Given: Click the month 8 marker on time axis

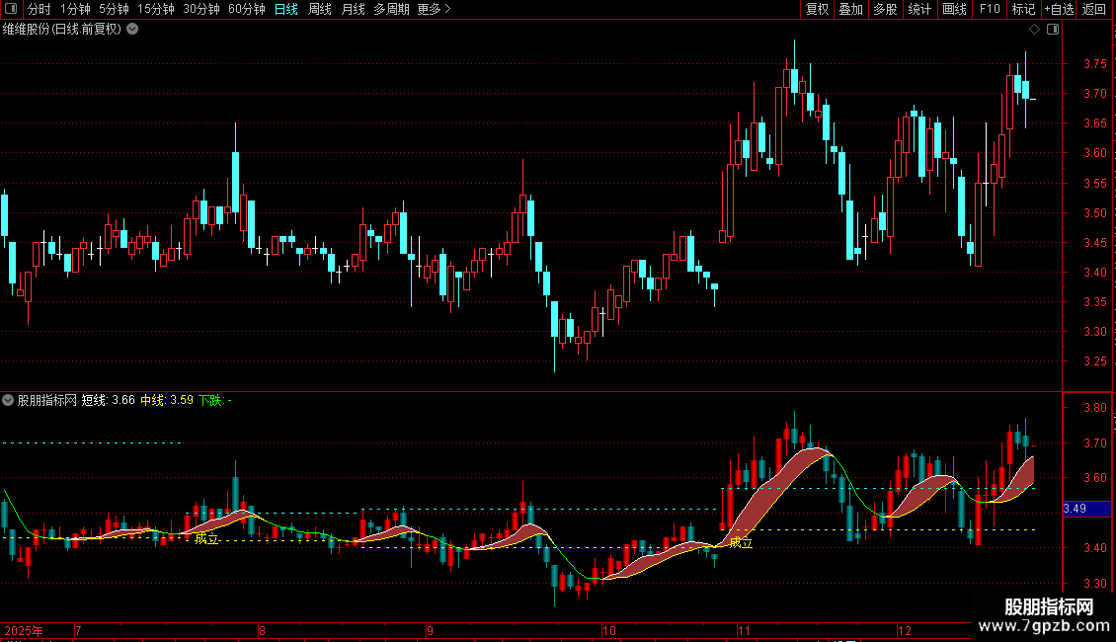Looking at the screenshot, I should coord(262,630).
